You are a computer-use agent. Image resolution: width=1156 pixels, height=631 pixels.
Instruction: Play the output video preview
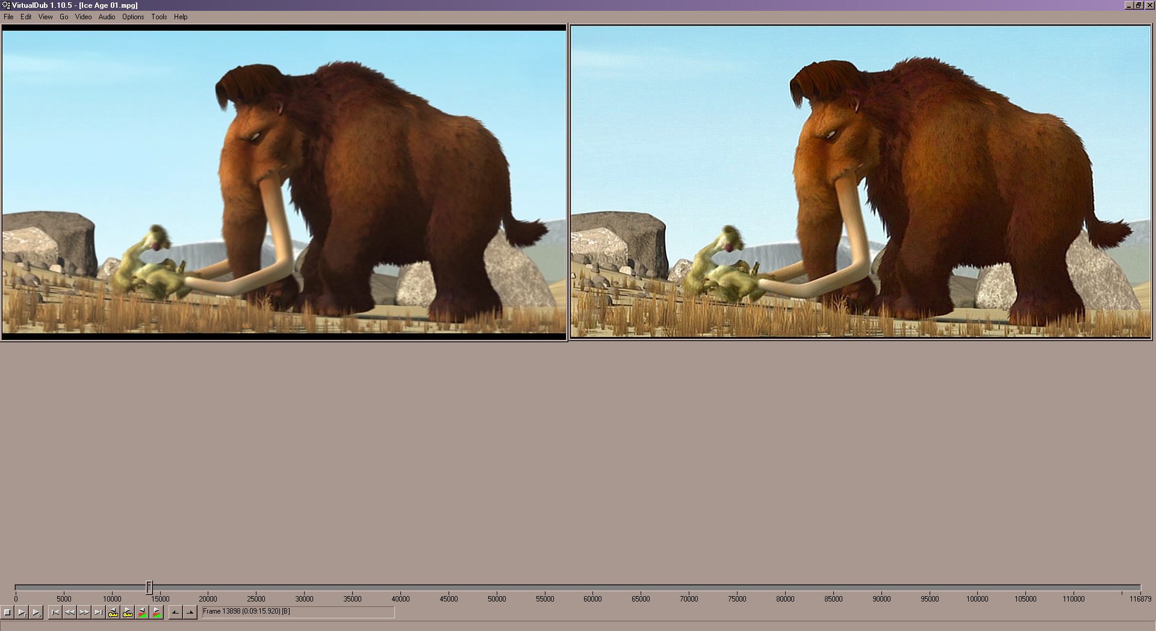(x=36, y=612)
